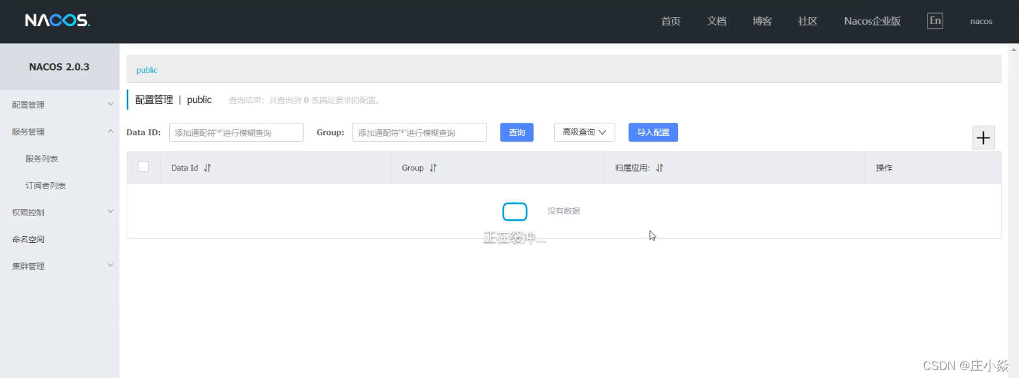This screenshot has width=1019, height=378.
Task: Click the 操作 column header
Action: [884, 168]
